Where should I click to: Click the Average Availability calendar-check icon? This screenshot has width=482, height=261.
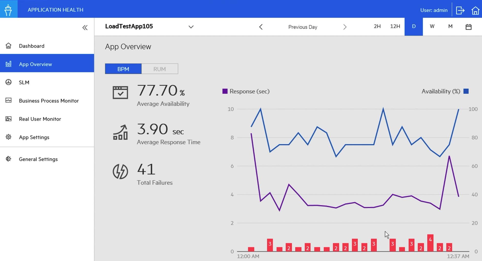120,93
